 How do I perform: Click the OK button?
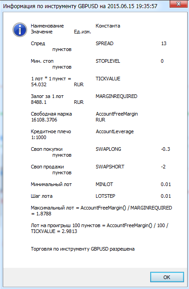point(167,277)
